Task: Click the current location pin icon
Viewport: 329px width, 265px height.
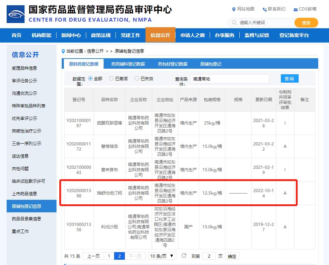Action: (x=63, y=51)
